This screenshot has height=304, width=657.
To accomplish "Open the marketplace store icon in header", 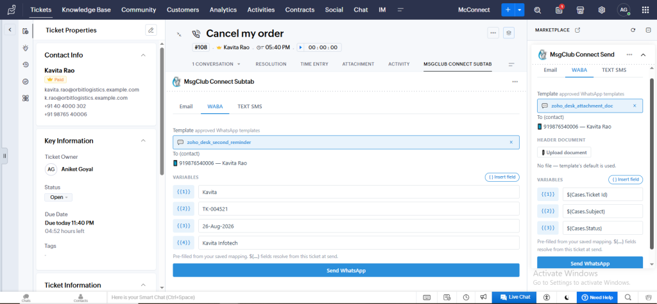I will [x=580, y=10].
